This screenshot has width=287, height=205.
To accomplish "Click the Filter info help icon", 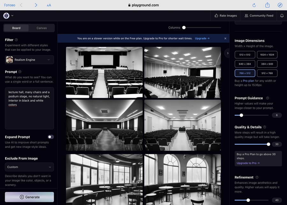I will (x=16, y=40).
